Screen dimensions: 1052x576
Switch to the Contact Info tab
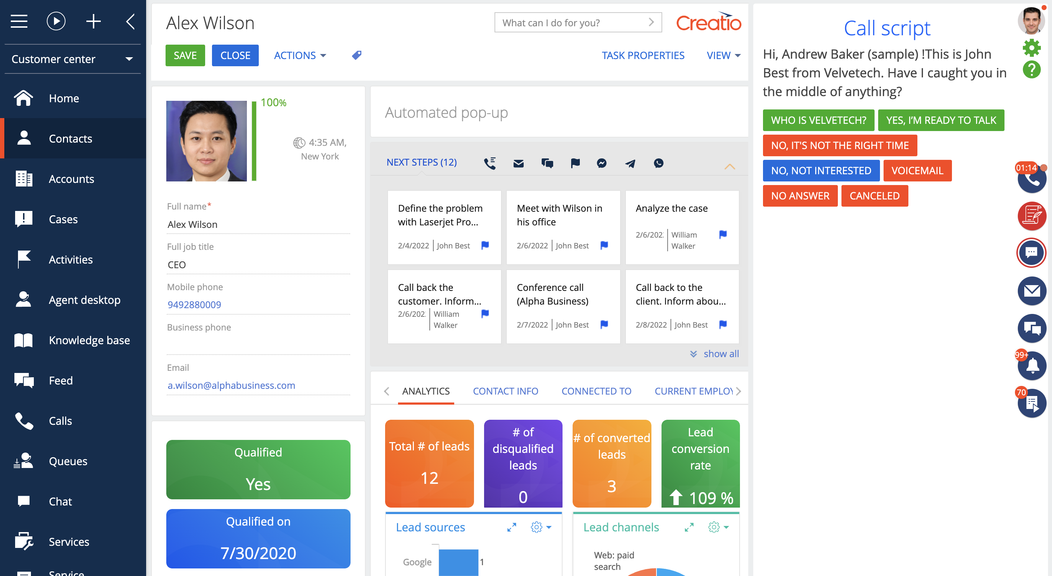click(x=506, y=391)
